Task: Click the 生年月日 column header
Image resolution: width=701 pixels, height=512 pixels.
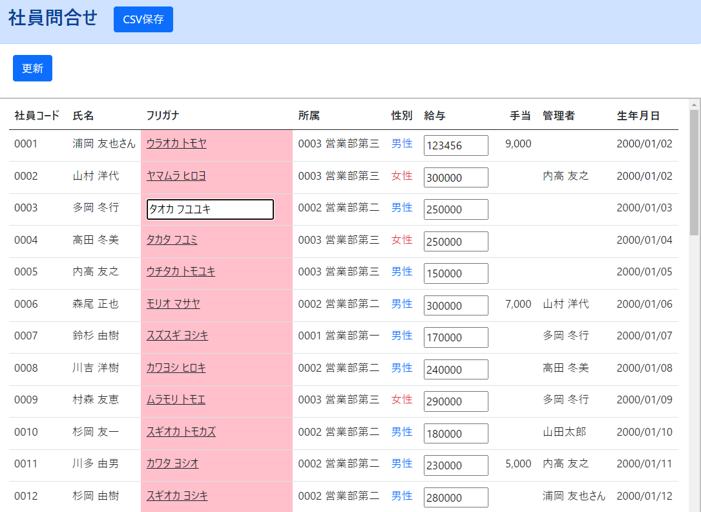Action: click(636, 115)
